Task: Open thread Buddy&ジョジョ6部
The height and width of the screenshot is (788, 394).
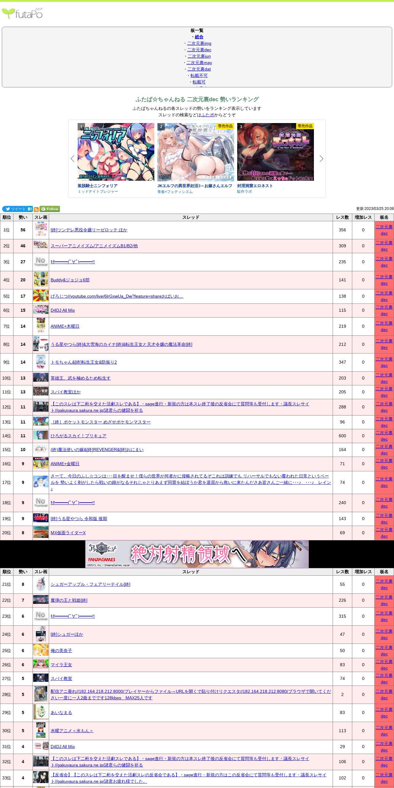Action: pos(70,280)
